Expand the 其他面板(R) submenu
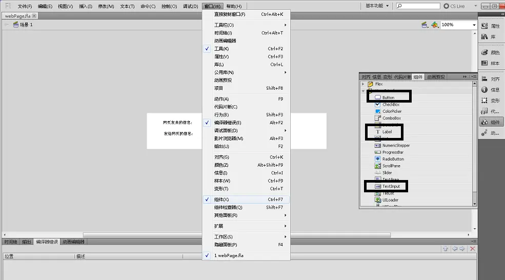The width and height of the screenshot is (505, 280). tap(247, 215)
